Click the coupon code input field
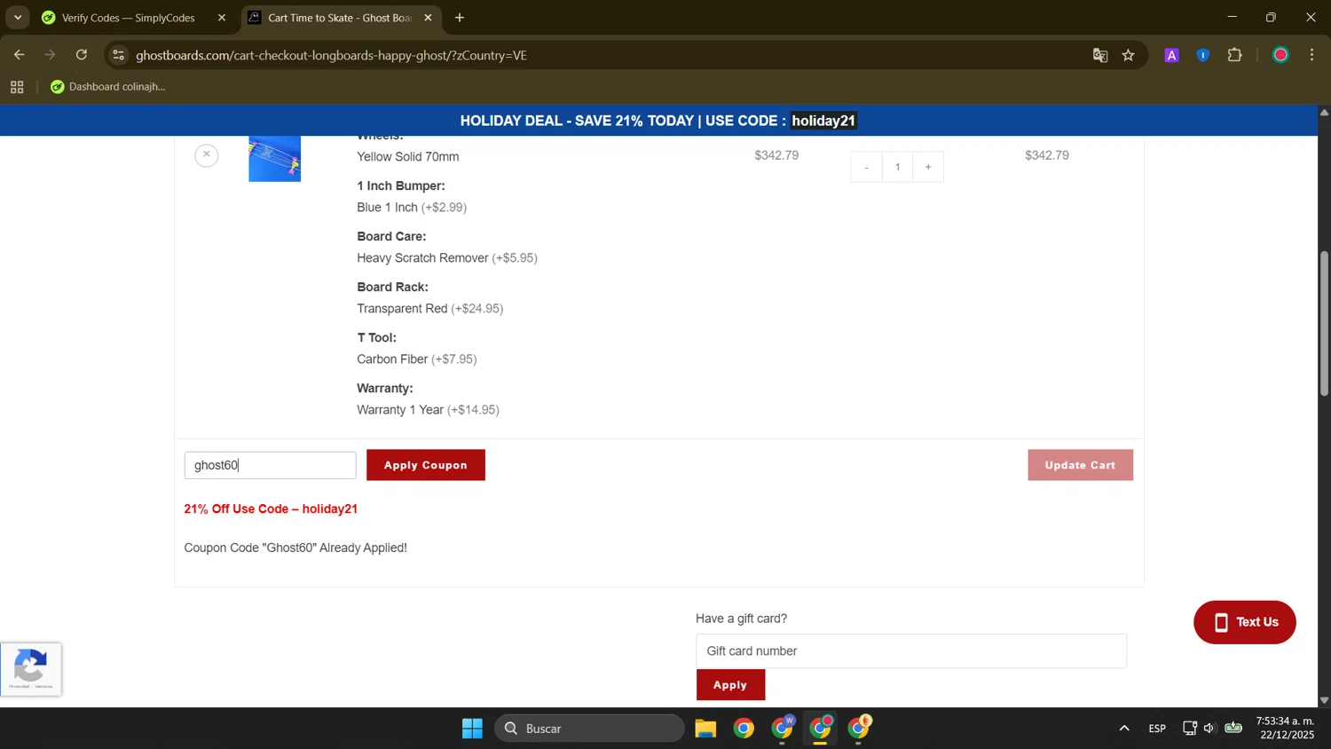Image resolution: width=1331 pixels, height=749 pixels. coord(271,465)
